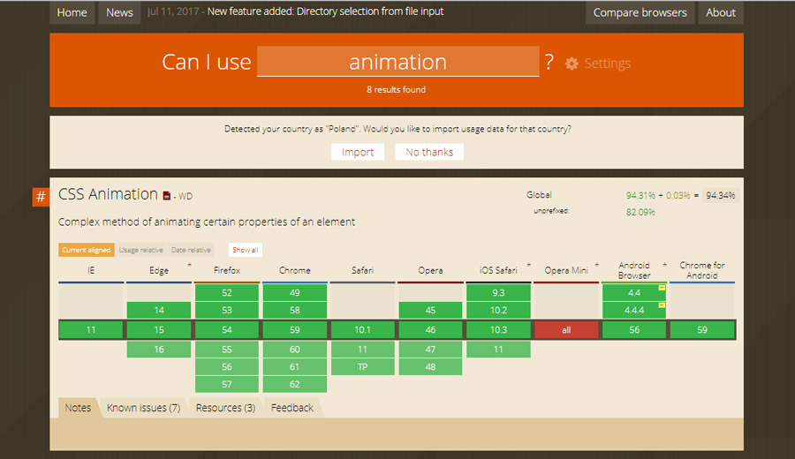Switch to Date relative view

[x=191, y=250]
